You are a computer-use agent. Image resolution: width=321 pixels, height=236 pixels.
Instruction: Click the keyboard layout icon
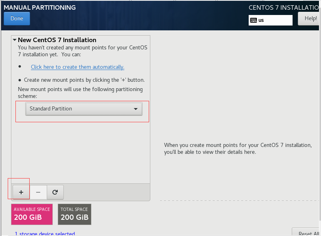(x=254, y=20)
